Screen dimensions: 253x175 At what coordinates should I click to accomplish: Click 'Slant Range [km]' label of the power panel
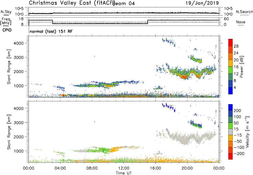point(9,67)
